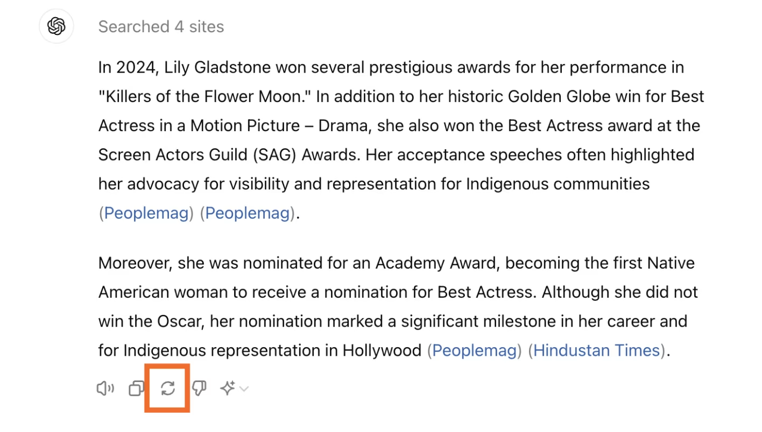Expand the "Searched 4 sites" sources

point(161,26)
